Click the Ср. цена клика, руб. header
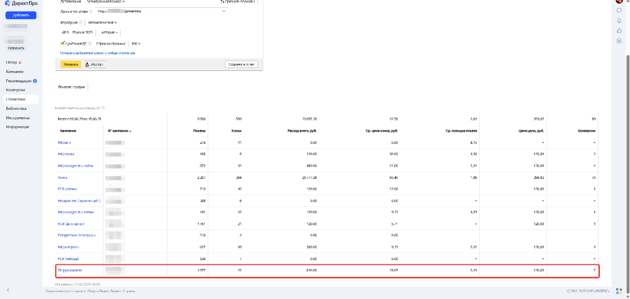The width and height of the screenshot is (630, 299). [382, 131]
